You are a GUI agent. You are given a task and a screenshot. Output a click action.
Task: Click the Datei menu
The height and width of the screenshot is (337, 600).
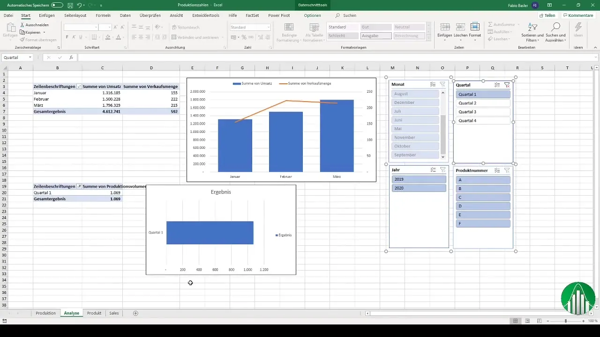pos(8,15)
